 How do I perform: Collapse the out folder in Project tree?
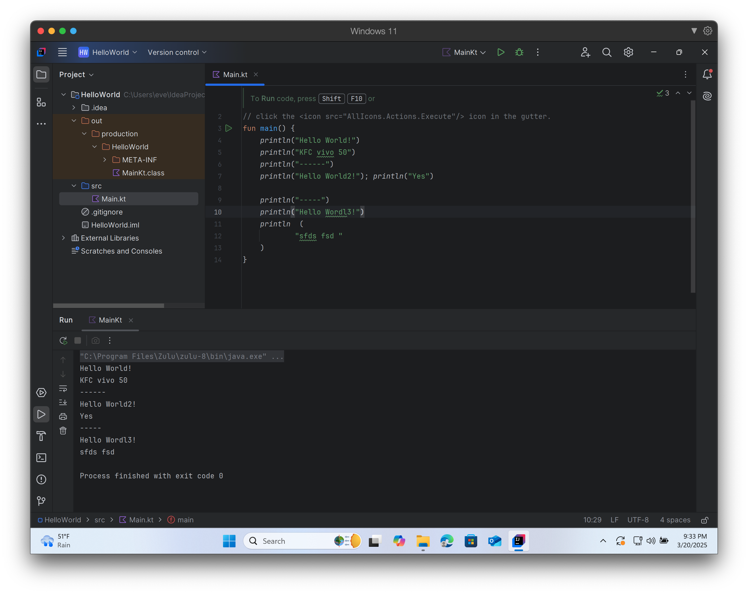(x=74, y=121)
